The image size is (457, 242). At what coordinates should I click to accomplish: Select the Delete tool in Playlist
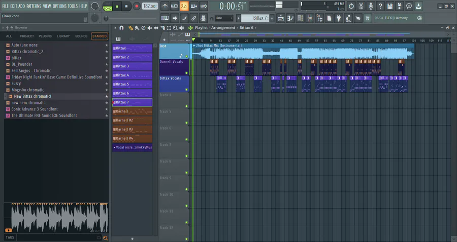click(x=143, y=28)
